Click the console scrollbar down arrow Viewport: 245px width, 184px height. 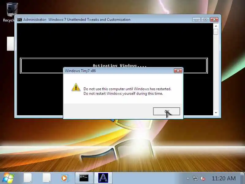216,113
